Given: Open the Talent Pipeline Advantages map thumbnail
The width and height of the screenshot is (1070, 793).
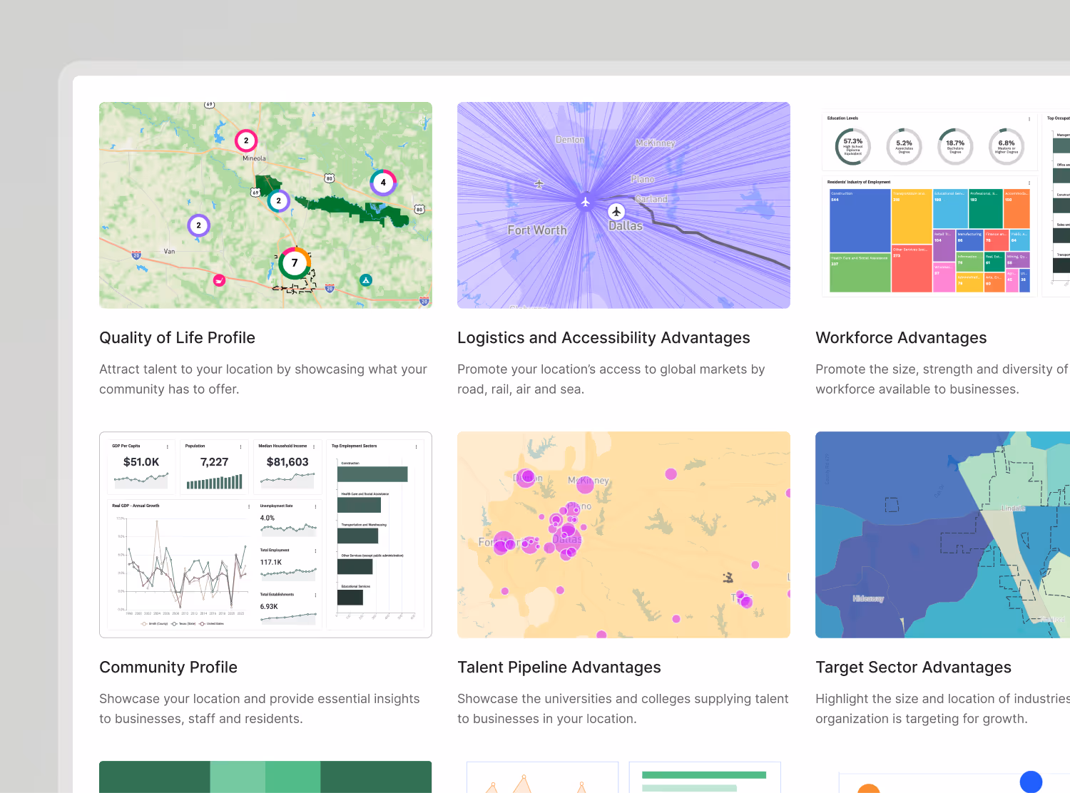Looking at the screenshot, I should (x=623, y=535).
